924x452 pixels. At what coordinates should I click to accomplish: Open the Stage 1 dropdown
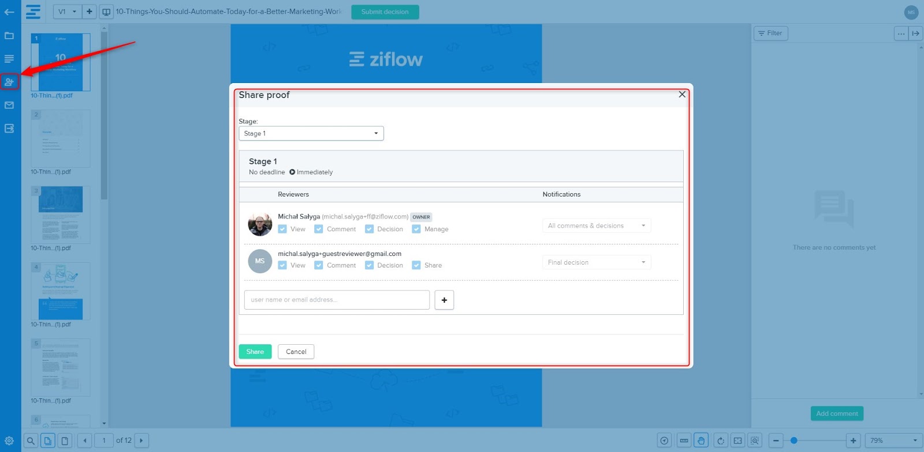click(x=311, y=133)
